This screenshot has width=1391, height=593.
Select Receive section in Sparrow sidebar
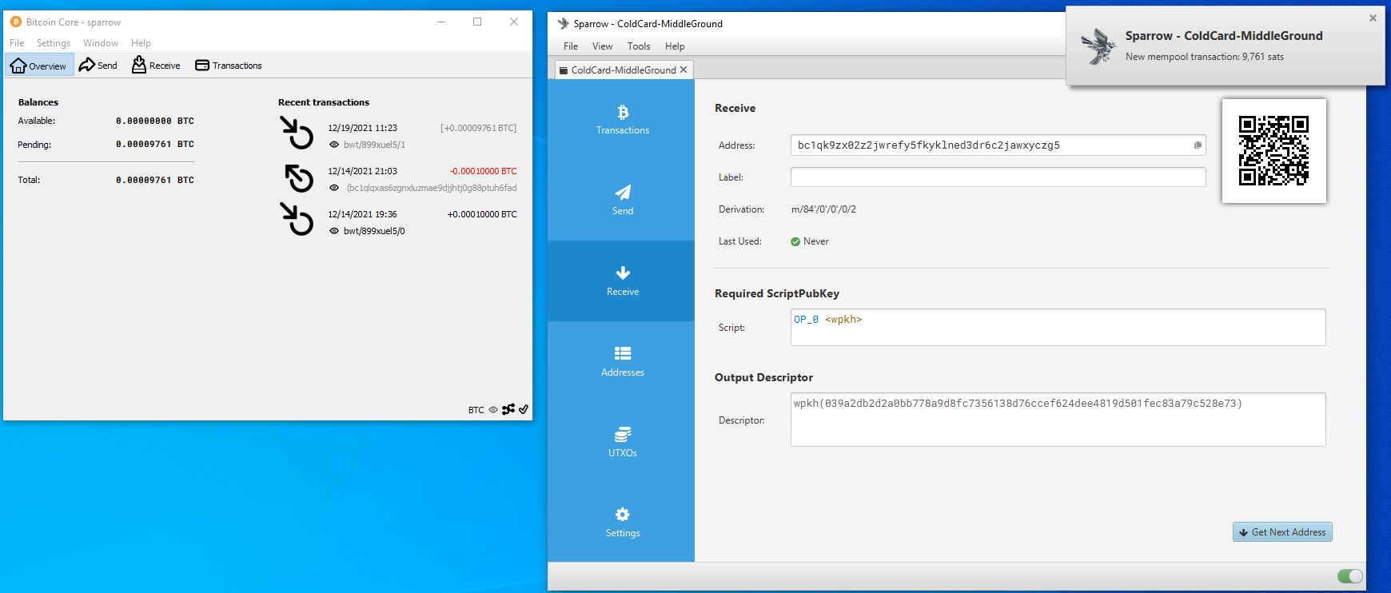point(622,281)
